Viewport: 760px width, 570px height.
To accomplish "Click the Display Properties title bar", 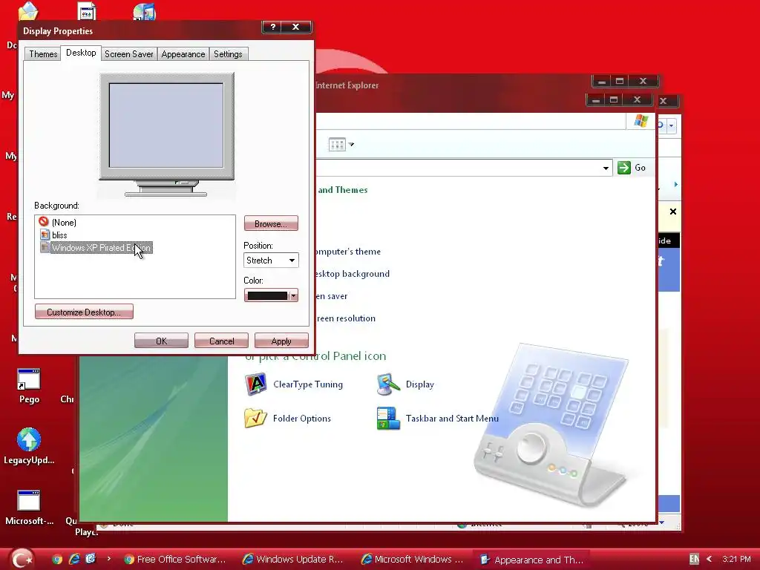I will (x=140, y=30).
